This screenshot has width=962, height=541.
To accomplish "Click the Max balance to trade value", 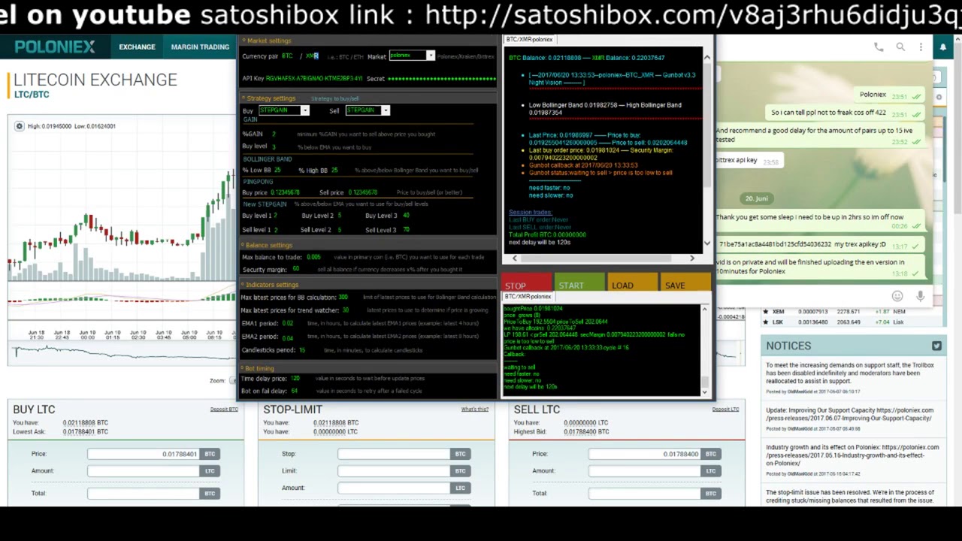I will 313,257.
